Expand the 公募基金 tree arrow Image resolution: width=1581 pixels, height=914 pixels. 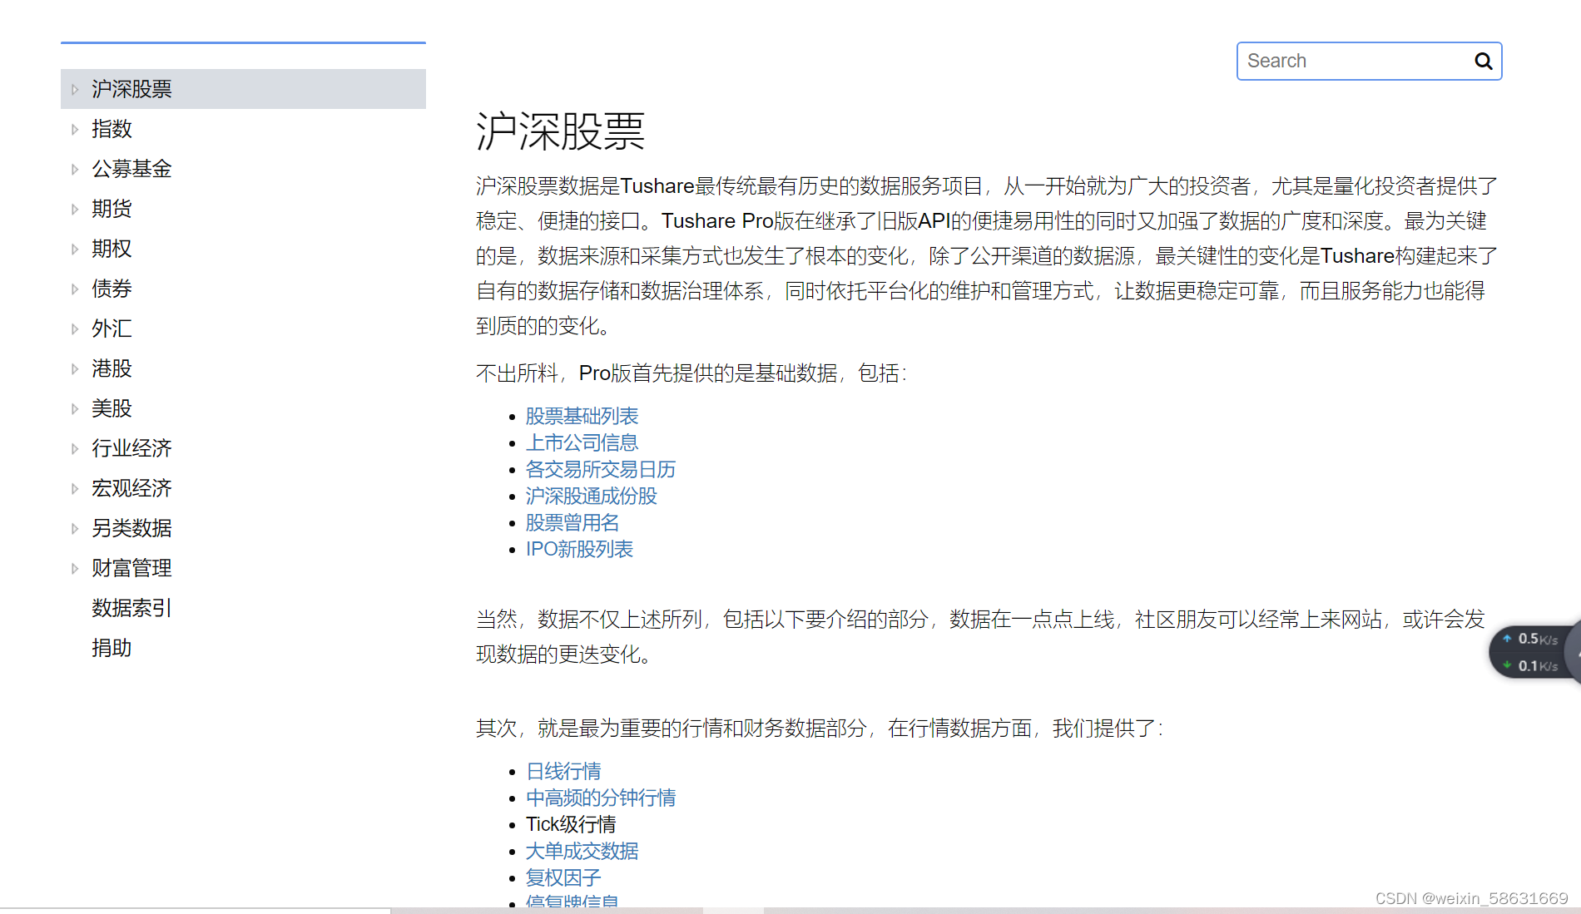click(75, 169)
